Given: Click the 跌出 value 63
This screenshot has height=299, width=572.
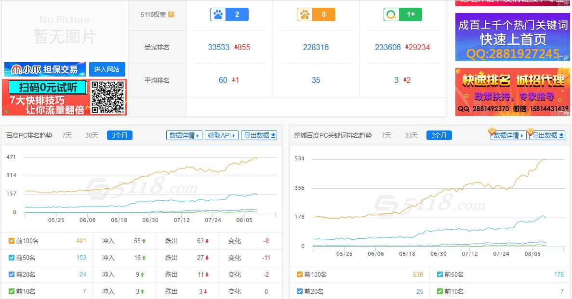Looking at the screenshot, I should click(x=200, y=241).
